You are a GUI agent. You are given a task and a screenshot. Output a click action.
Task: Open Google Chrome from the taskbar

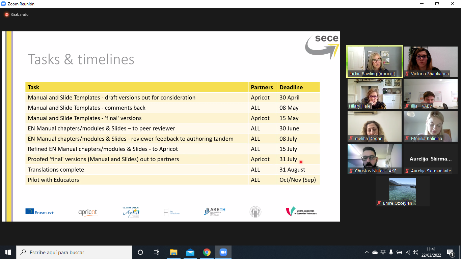tap(207, 252)
